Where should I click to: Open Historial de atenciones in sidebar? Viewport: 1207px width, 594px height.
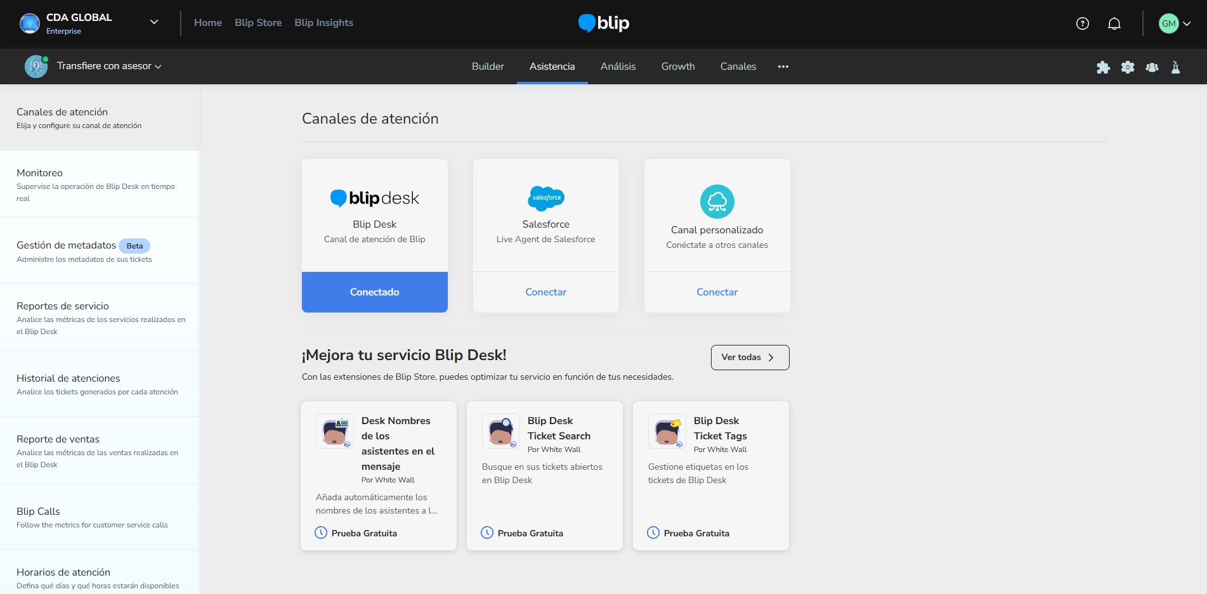(100, 384)
